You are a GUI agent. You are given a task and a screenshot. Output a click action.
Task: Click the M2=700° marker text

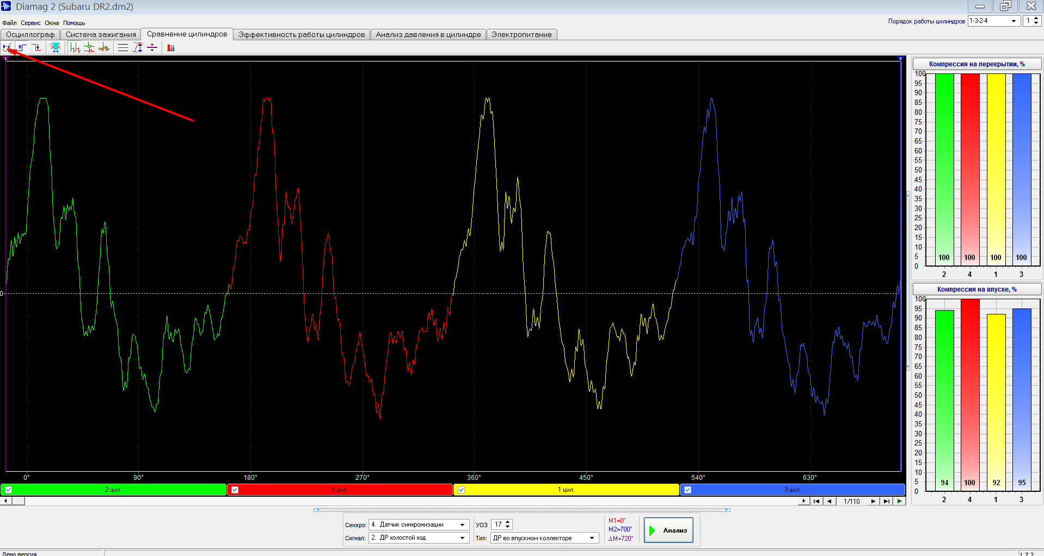point(620,529)
